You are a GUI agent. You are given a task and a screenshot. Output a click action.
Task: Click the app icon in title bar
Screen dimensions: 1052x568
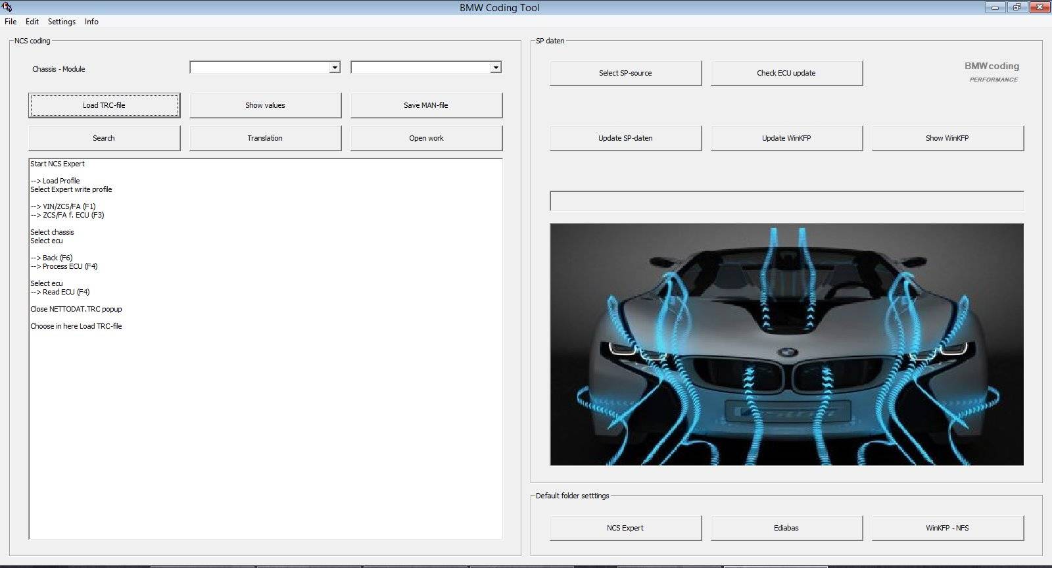point(7,7)
